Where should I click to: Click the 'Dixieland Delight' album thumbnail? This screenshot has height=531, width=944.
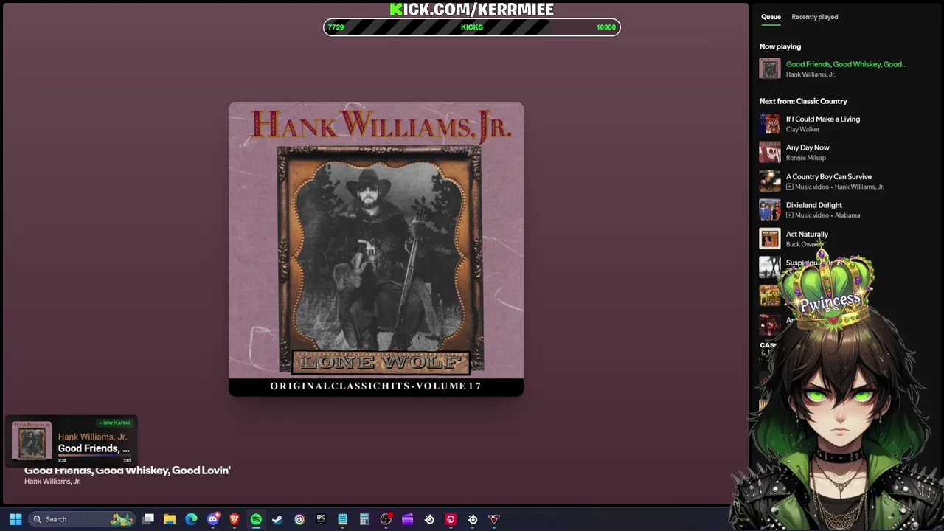tap(770, 209)
